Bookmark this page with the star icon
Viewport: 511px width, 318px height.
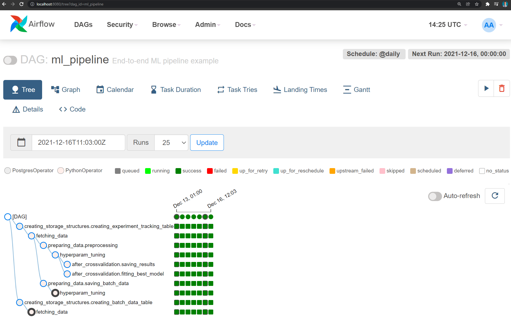click(x=477, y=4)
